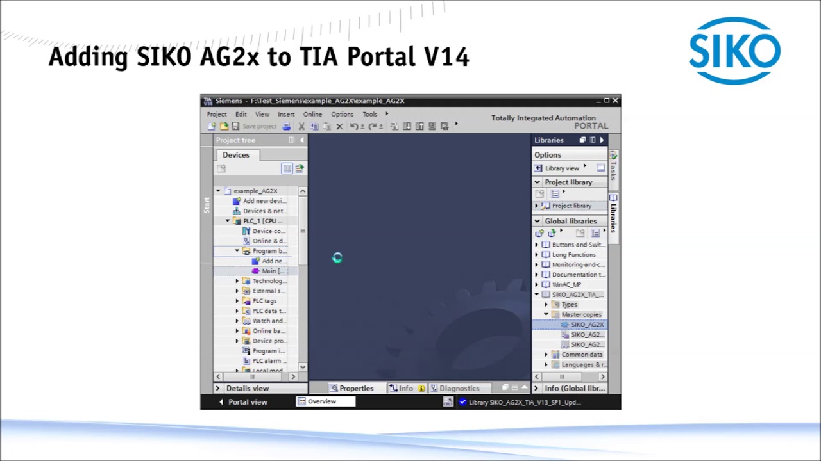Switch to Portal view
Viewport: 821px width, 461px height.
pos(242,402)
